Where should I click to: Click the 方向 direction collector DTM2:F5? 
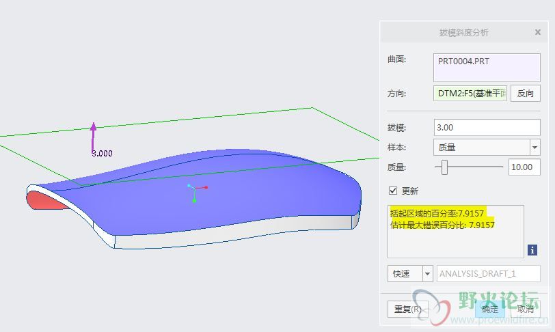point(470,94)
